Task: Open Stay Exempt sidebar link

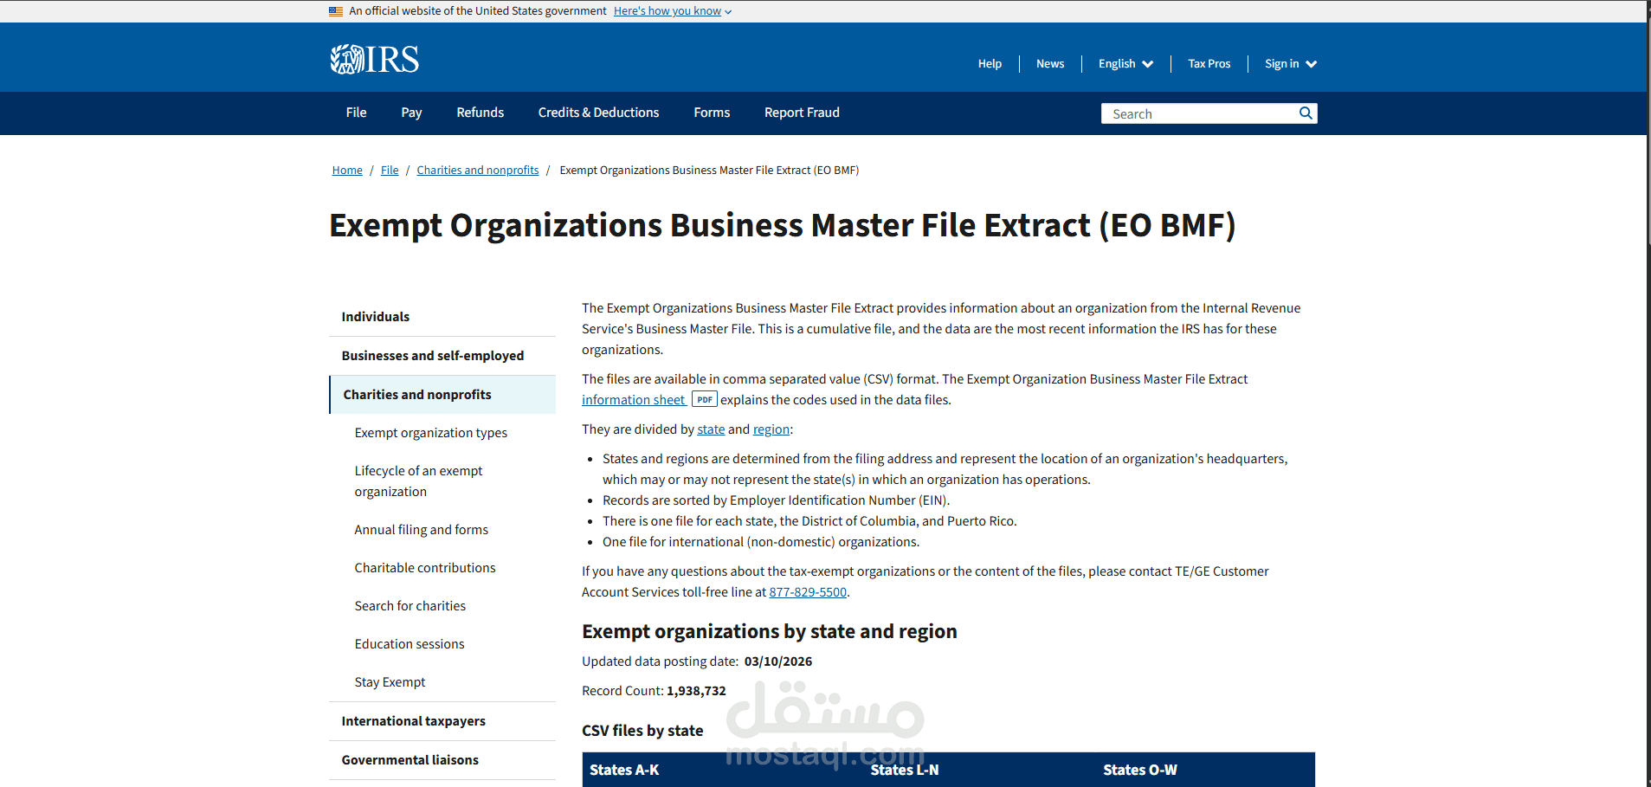Action: (390, 682)
